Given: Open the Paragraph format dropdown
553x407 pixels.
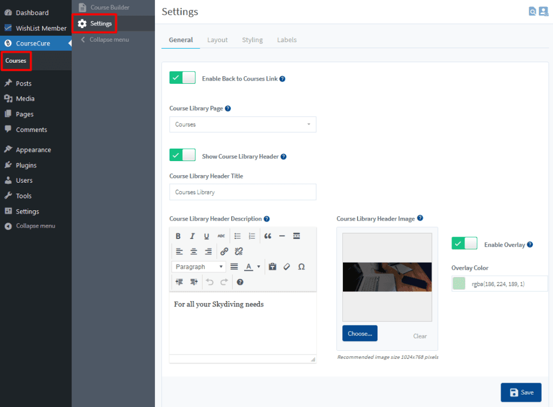Looking at the screenshot, I should (199, 266).
